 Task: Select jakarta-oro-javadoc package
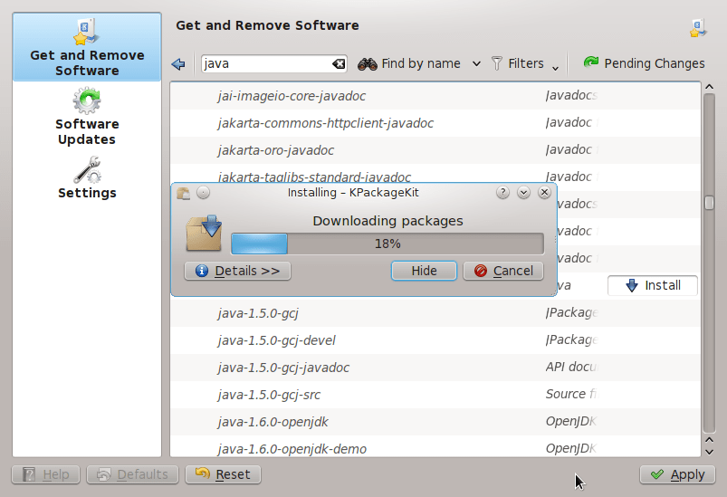coord(435,150)
